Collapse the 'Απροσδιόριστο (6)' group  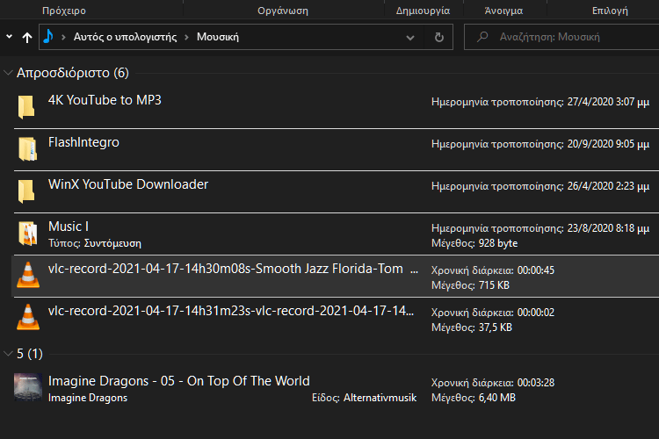point(8,73)
